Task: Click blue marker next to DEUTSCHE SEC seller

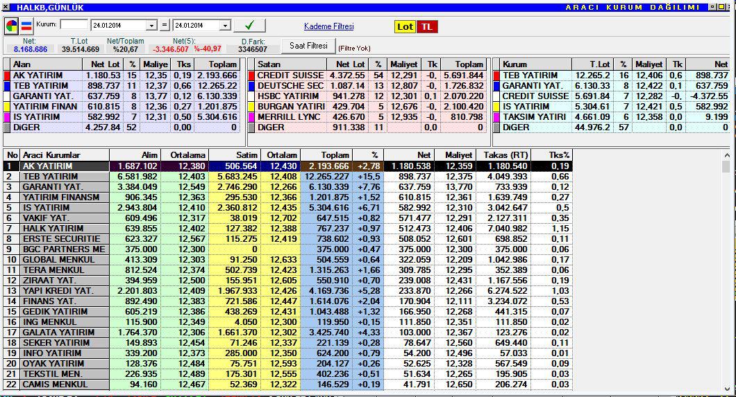Action: pos(251,86)
